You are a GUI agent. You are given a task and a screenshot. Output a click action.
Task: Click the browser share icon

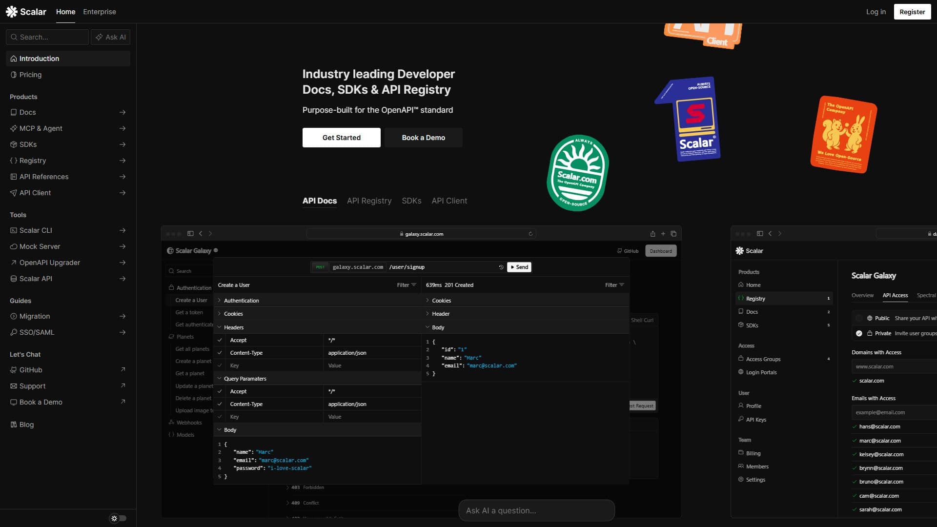pos(652,234)
